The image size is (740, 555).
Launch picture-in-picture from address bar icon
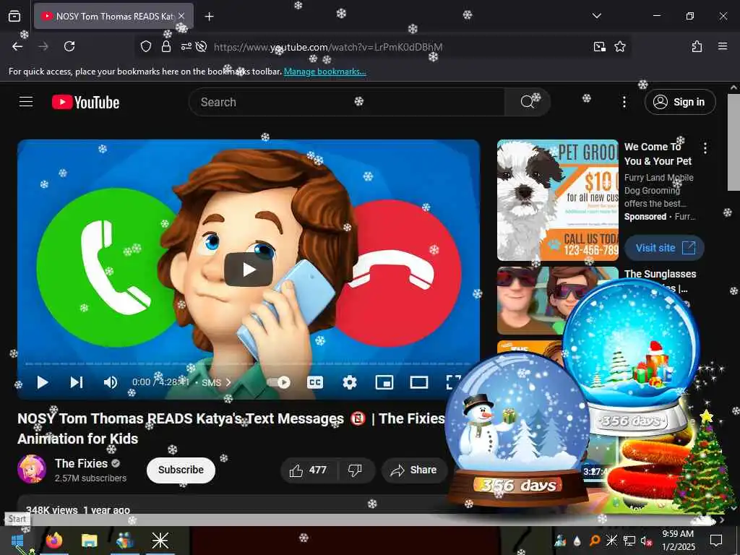[x=599, y=46]
